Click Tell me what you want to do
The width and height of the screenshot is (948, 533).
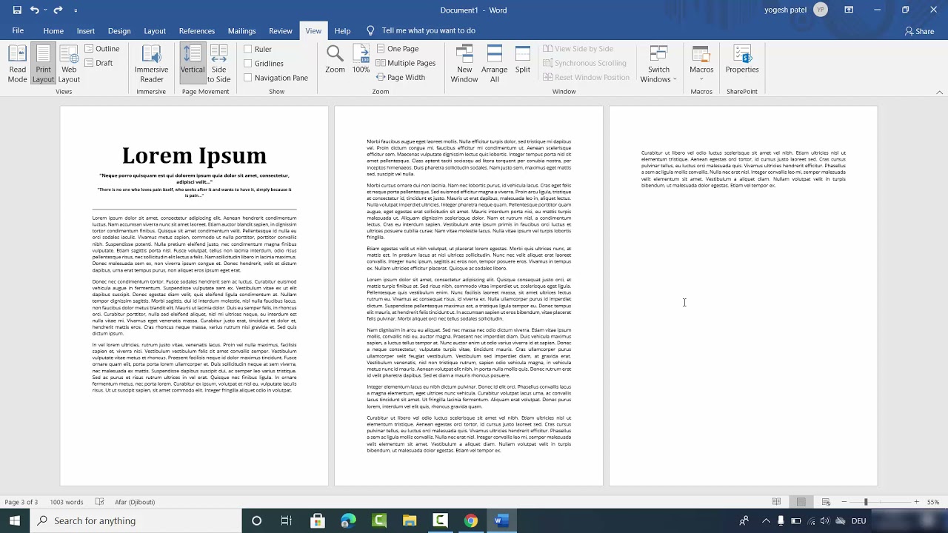pyautogui.click(x=428, y=31)
